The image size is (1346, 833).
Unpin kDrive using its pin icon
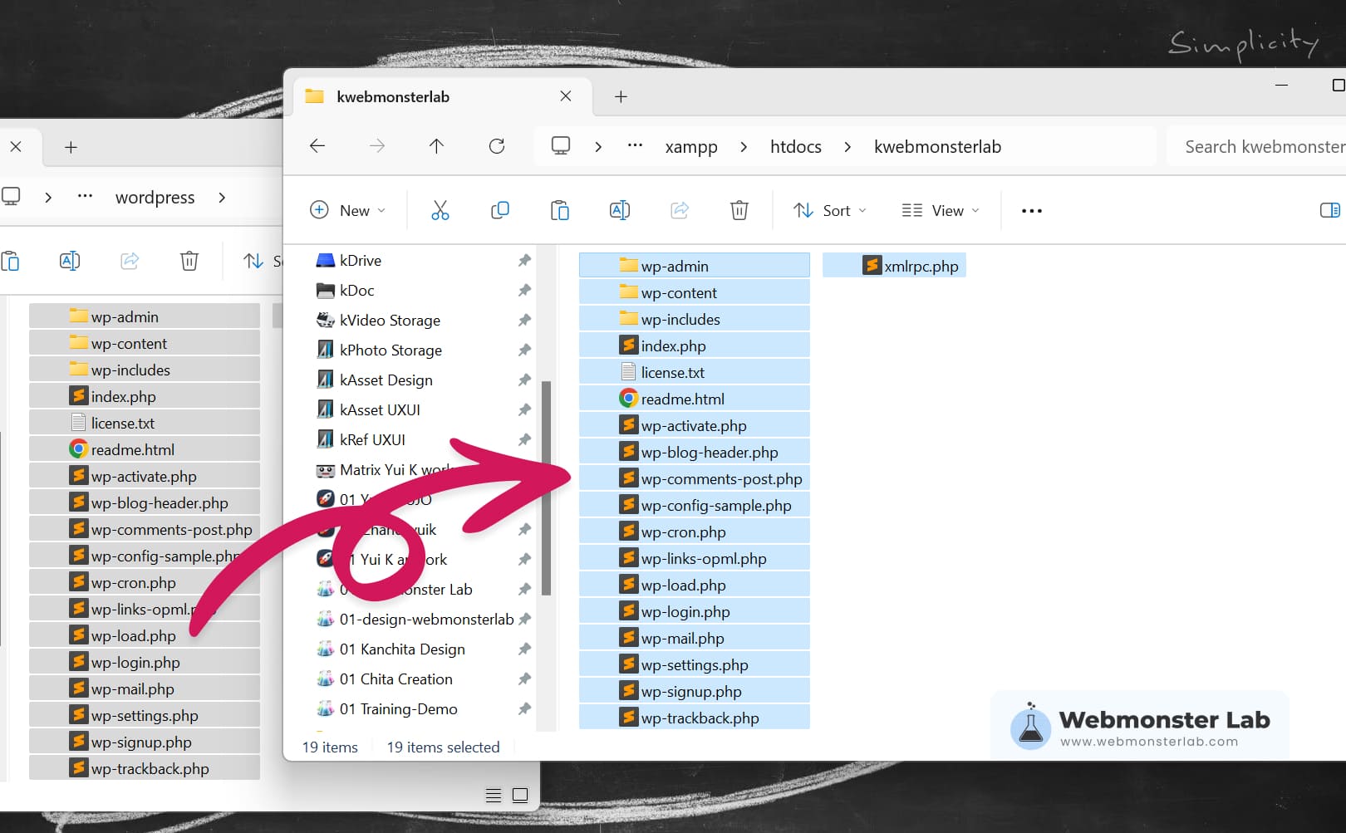tap(524, 261)
